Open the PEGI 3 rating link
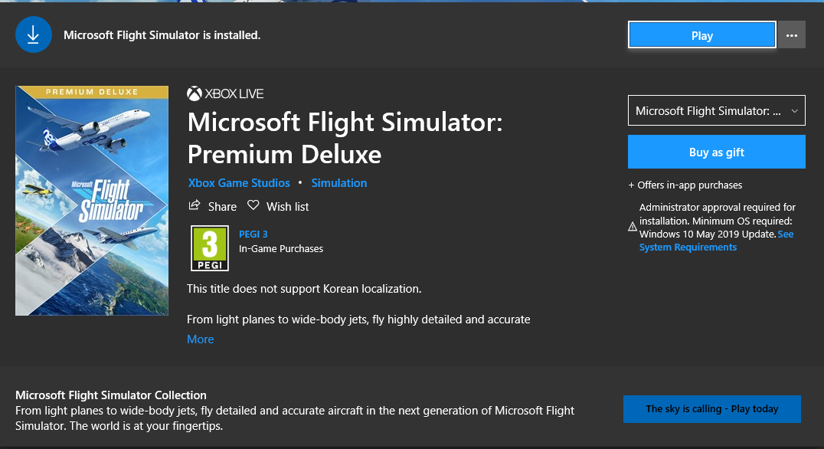 click(x=253, y=234)
